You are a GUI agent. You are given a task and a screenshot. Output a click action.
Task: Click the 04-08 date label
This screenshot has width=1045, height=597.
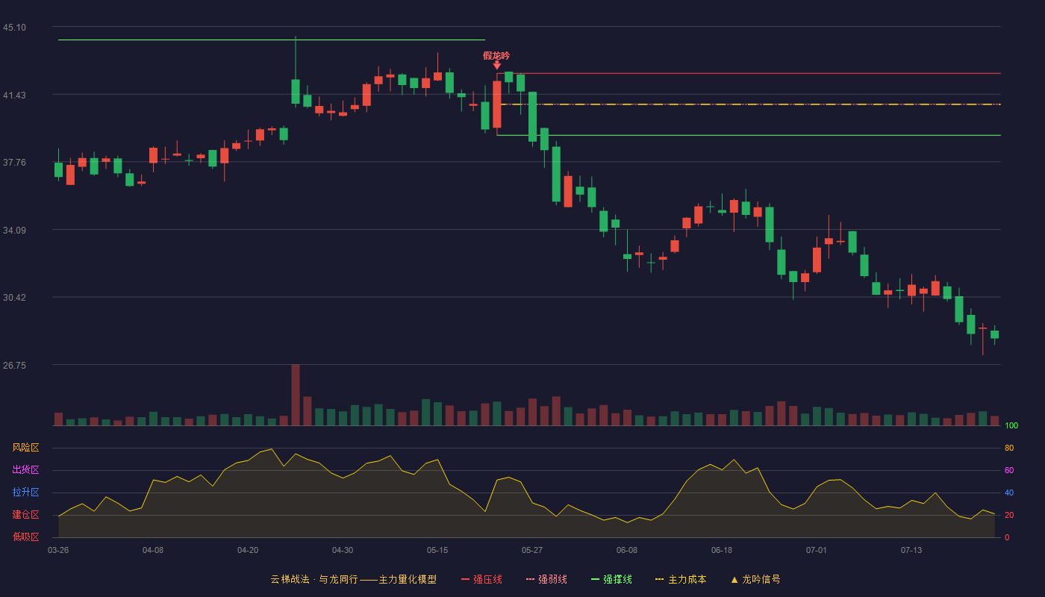click(x=153, y=550)
